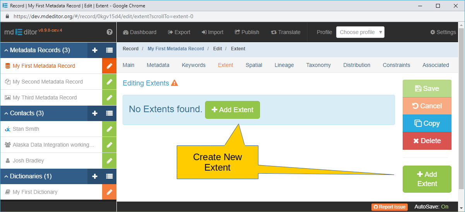Select the Josh Bradley contact

pyautogui.click(x=51, y=161)
